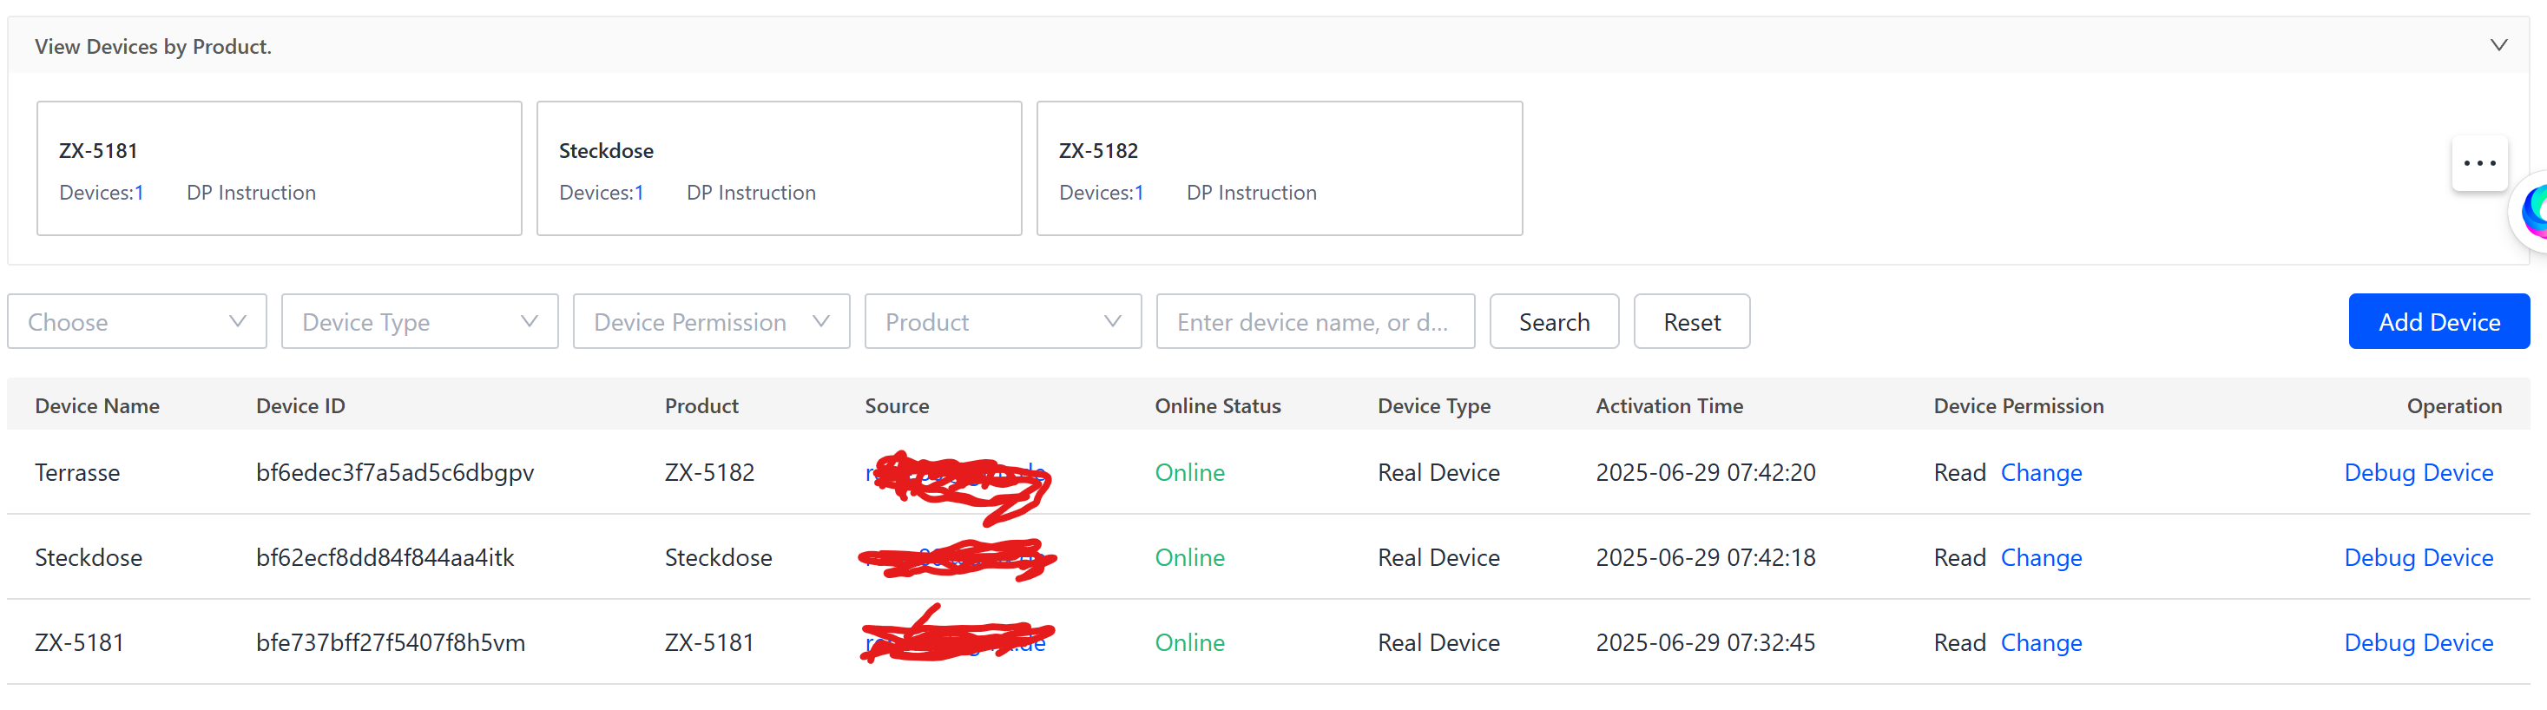Select the ZX-5181 product card
The height and width of the screenshot is (710, 2547).
coord(279,168)
